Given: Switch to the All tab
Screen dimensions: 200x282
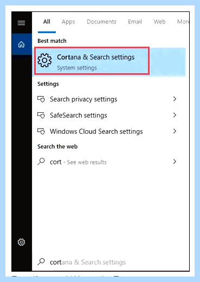Looking at the screenshot, I should point(47,22).
